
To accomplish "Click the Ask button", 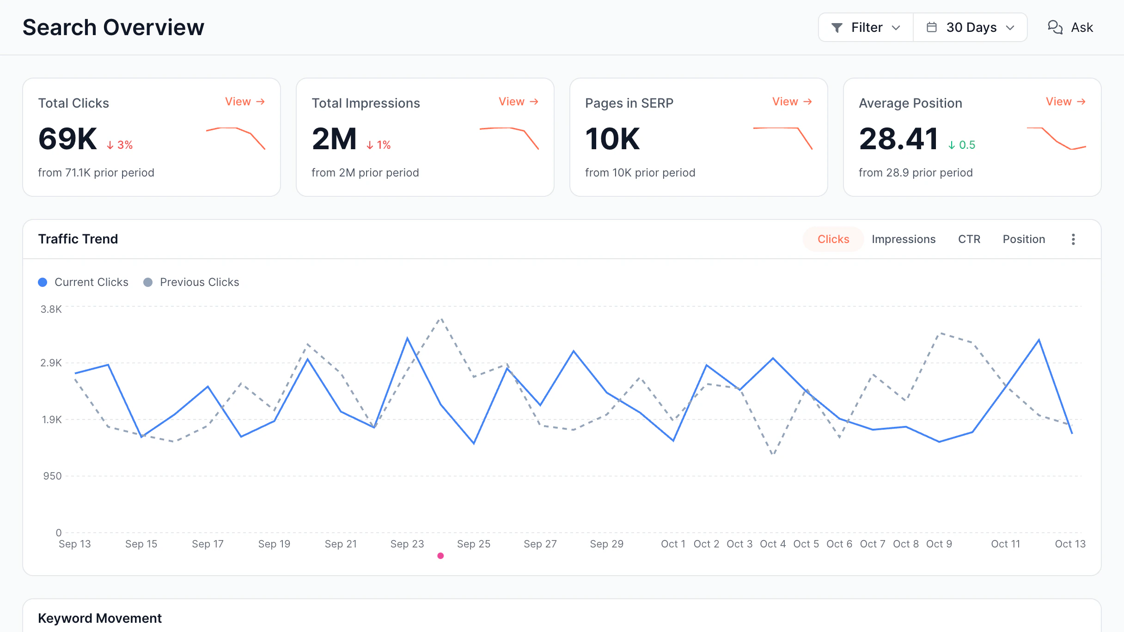I will click(1070, 27).
